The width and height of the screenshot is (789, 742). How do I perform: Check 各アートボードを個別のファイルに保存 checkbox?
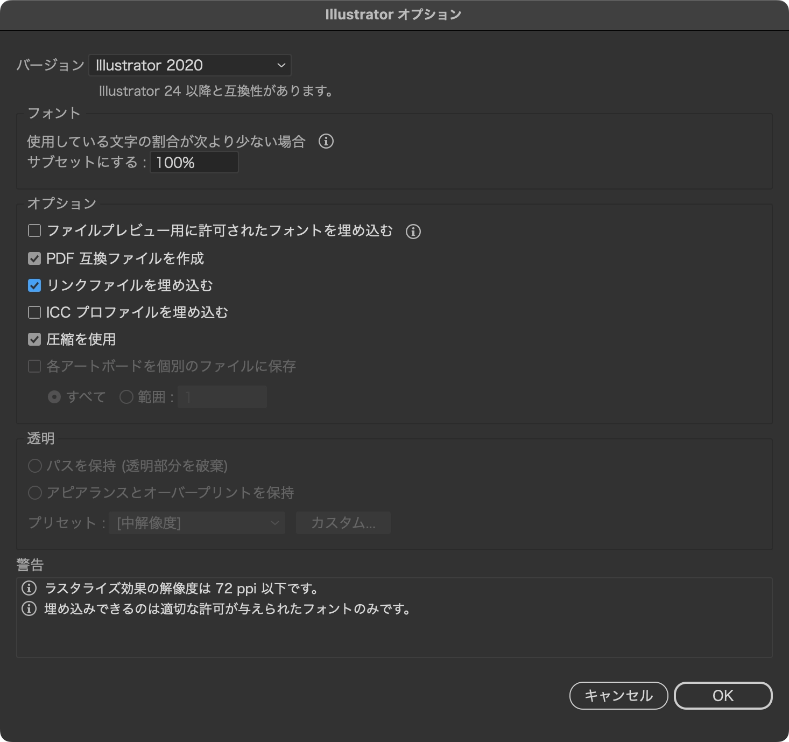point(34,366)
